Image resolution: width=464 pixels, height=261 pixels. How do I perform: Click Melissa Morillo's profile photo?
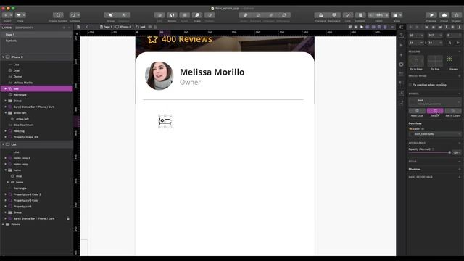click(159, 75)
